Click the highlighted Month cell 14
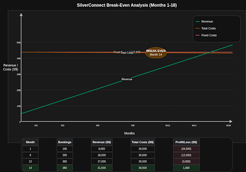 point(30,168)
